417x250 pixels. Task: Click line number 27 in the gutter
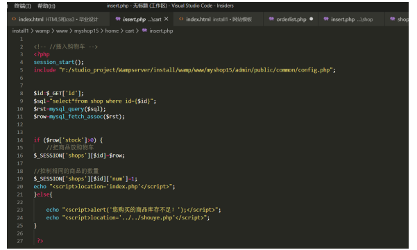pyautogui.click(x=20, y=241)
